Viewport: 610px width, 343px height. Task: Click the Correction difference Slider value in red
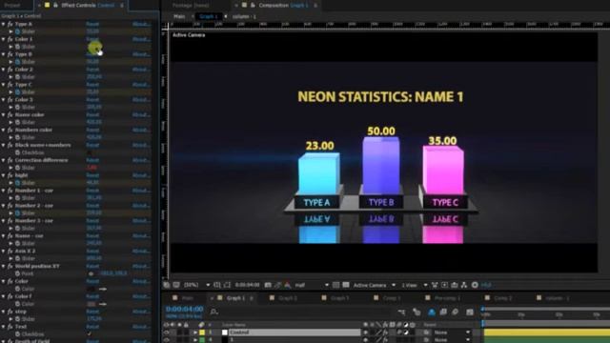(91, 168)
